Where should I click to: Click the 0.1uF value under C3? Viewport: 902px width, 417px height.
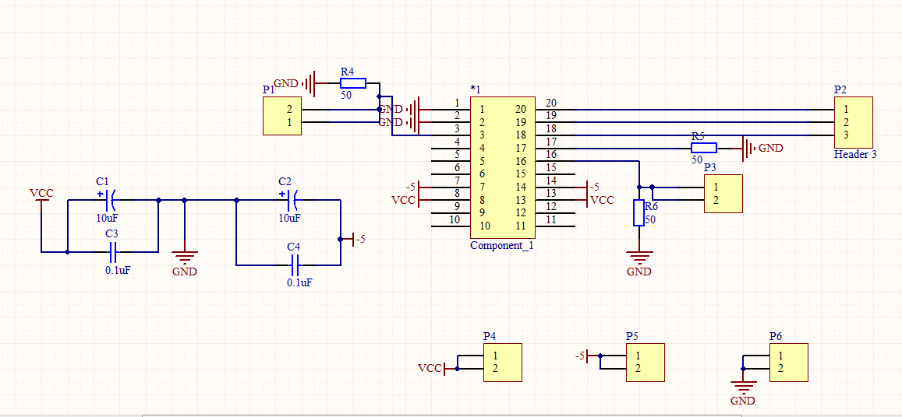pyautogui.click(x=118, y=271)
